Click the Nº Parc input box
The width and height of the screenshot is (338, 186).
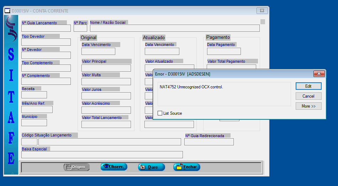click(x=80, y=29)
